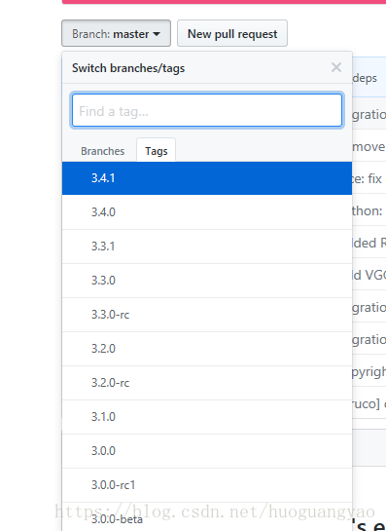Switch to tag 3.2.0

(x=207, y=349)
